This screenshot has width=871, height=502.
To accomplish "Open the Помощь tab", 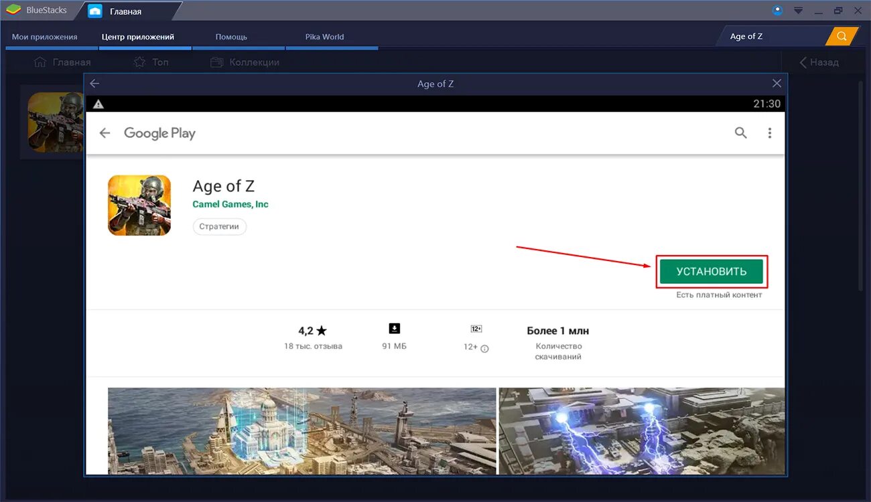I will [231, 37].
